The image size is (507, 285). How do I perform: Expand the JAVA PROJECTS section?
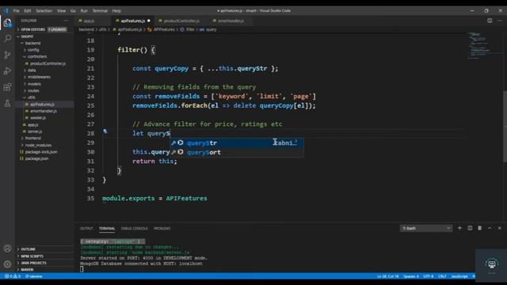(x=33, y=263)
